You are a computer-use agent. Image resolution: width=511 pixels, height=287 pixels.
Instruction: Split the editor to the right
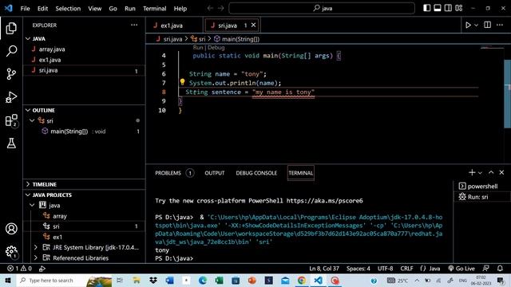[487, 25]
